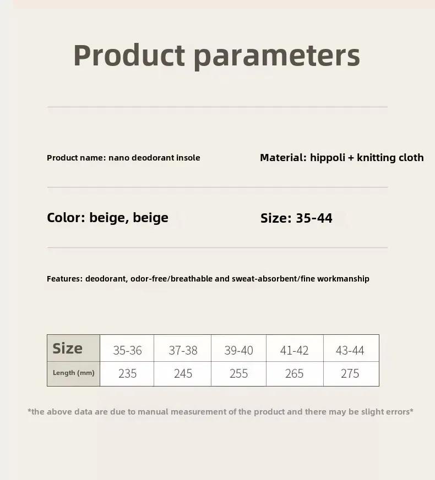Select the 265 length value
435x480 pixels.
tap(295, 374)
